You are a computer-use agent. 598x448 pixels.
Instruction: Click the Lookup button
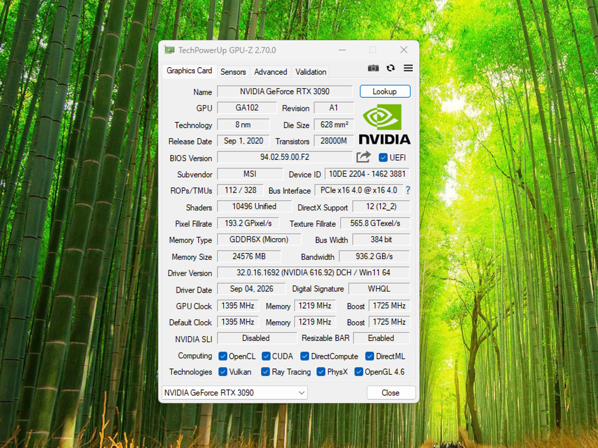click(385, 91)
